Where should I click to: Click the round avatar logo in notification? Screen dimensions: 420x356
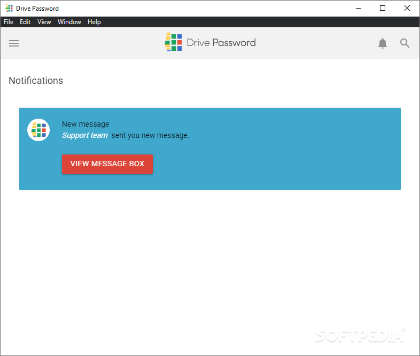pyautogui.click(x=38, y=130)
